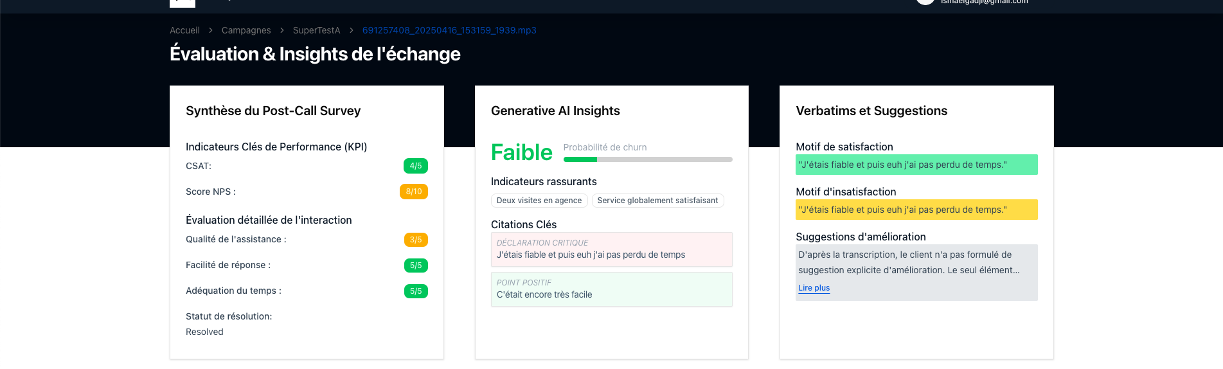This screenshot has height=369, width=1223.
Task: Open the Déclaration critique citation card
Action: [x=611, y=249]
